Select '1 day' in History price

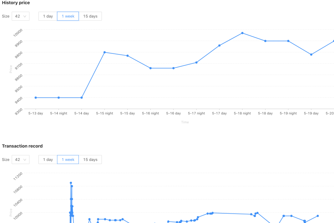(48, 16)
